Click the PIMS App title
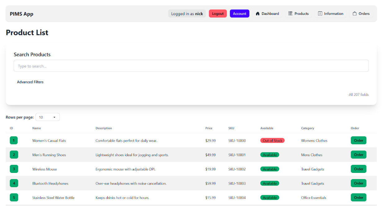Screen dimensions: 382x206 coord(21,14)
